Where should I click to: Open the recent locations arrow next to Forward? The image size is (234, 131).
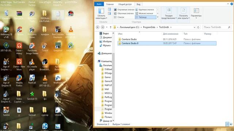[x=107, y=27]
